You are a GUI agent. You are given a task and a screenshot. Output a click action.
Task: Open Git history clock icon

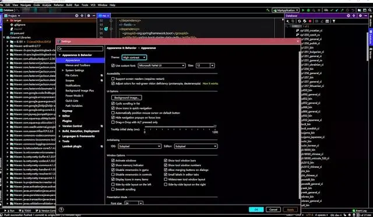(347, 10)
